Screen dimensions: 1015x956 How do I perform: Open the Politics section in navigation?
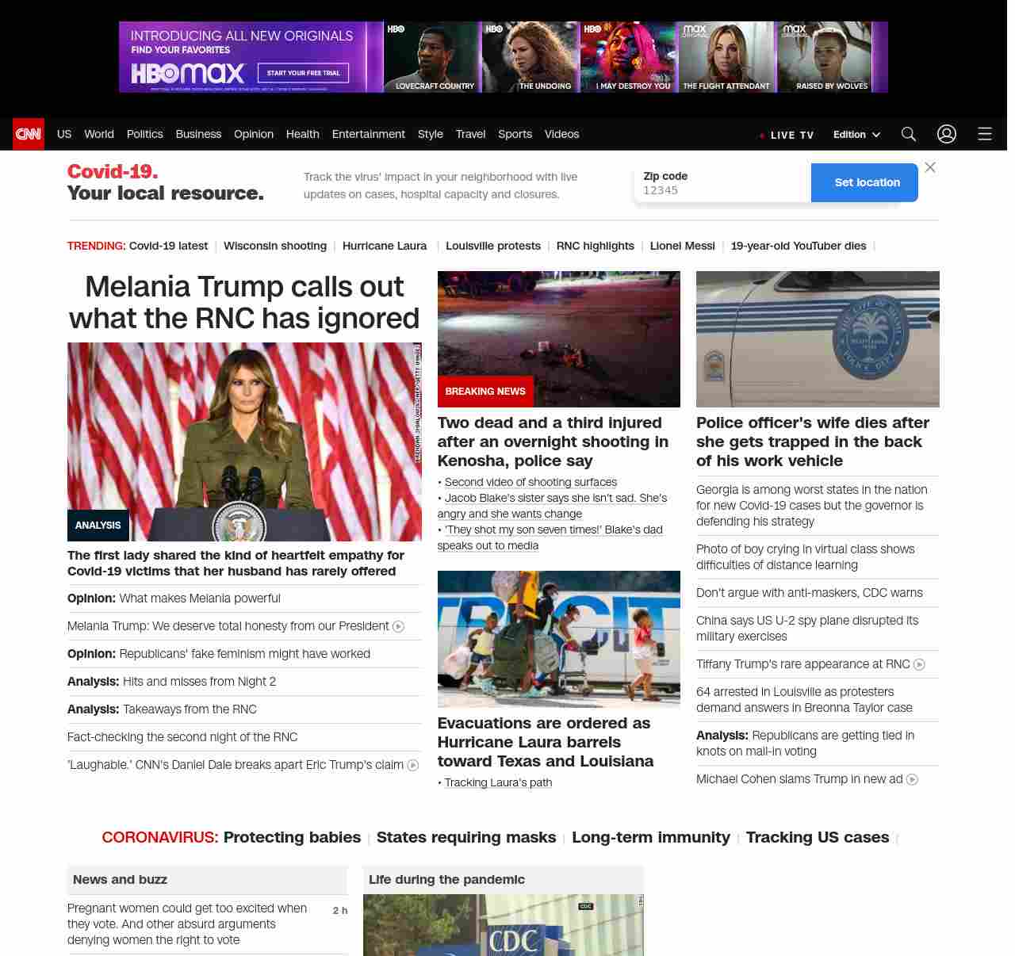tap(144, 134)
